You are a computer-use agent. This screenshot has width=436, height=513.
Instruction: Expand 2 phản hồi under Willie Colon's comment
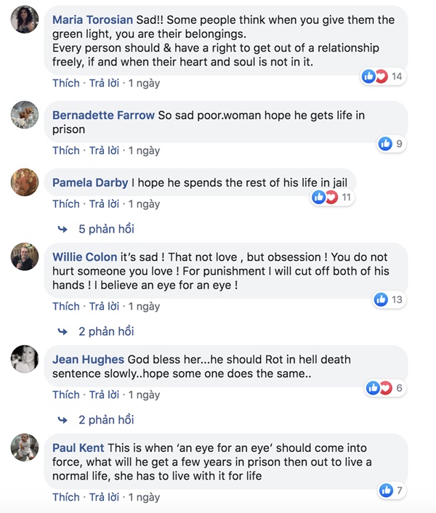click(x=106, y=331)
